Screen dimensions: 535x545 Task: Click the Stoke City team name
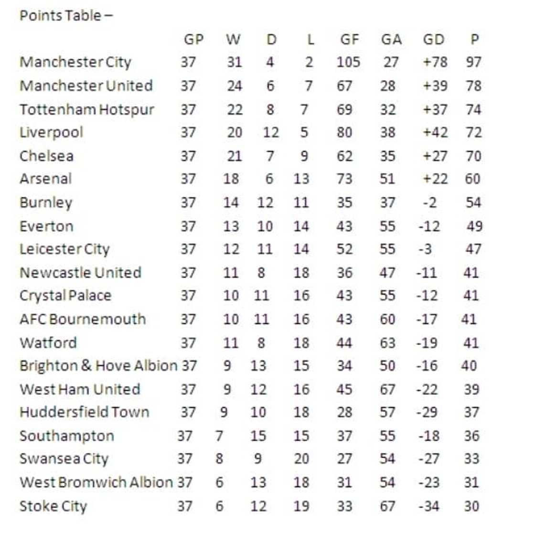pos(53,506)
